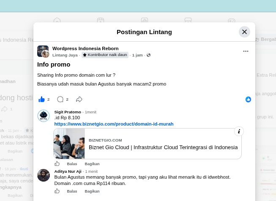Open the biznetgio.com domain-id-murah URL

click(114, 124)
